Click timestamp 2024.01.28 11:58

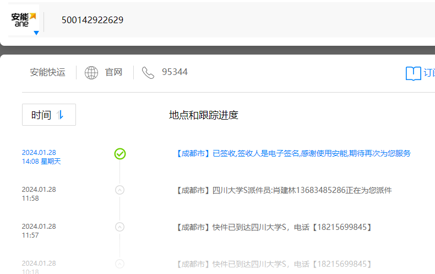39,194
